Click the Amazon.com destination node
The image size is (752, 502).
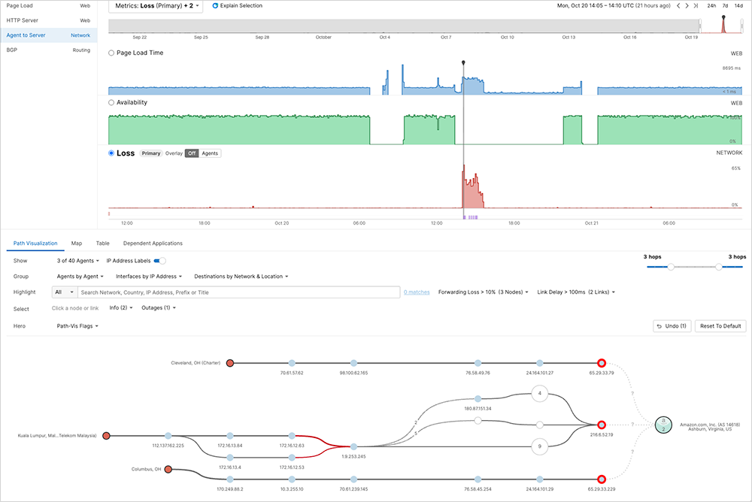(663, 425)
